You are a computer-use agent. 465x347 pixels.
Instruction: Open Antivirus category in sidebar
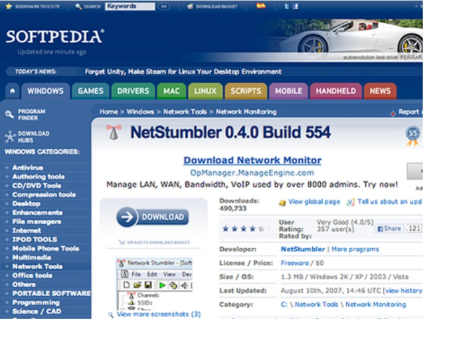28,168
